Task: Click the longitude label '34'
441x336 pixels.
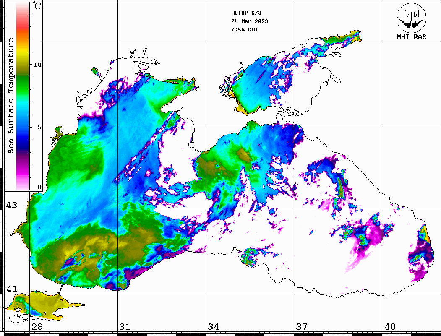Action: [x=214, y=327]
